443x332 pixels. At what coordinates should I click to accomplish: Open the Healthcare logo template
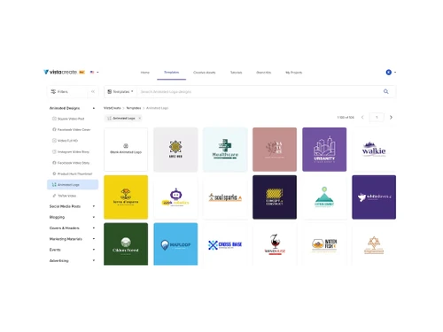click(x=225, y=150)
